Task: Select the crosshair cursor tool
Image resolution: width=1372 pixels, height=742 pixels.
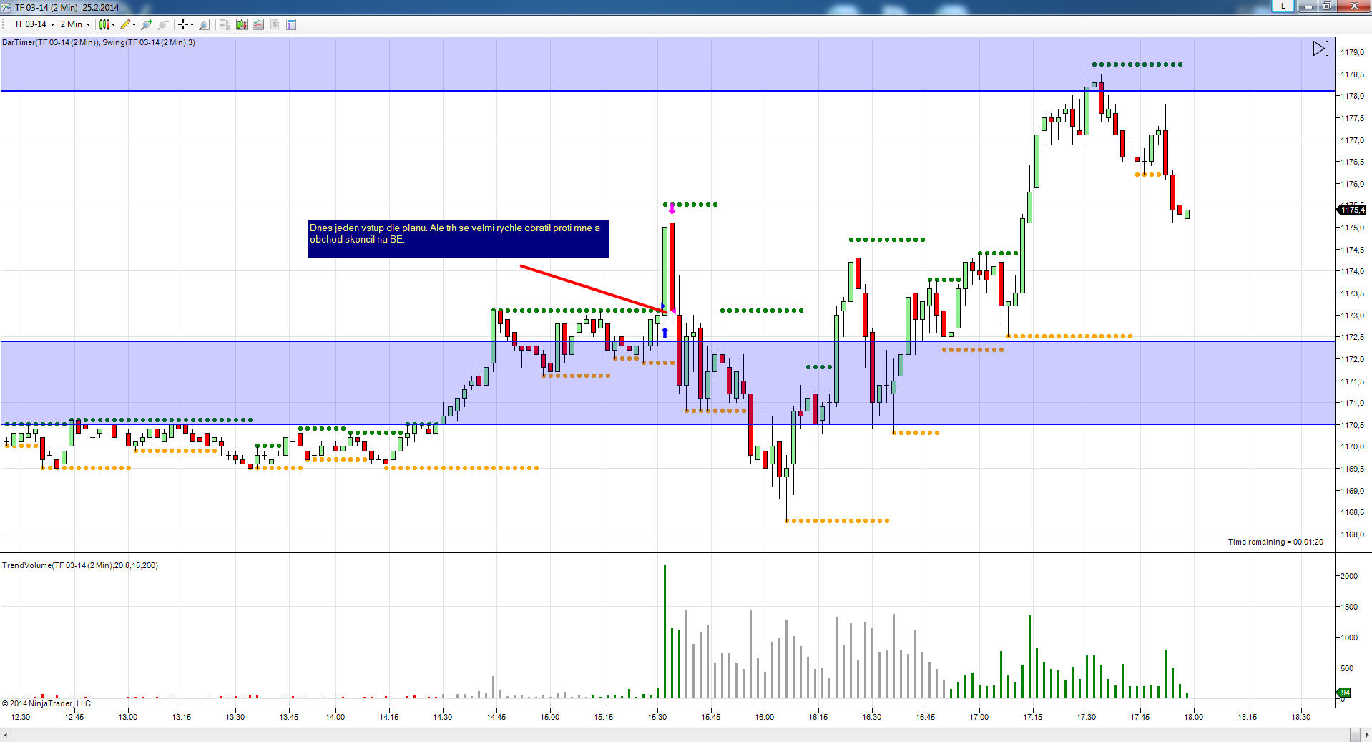Action: click(183, 24)
